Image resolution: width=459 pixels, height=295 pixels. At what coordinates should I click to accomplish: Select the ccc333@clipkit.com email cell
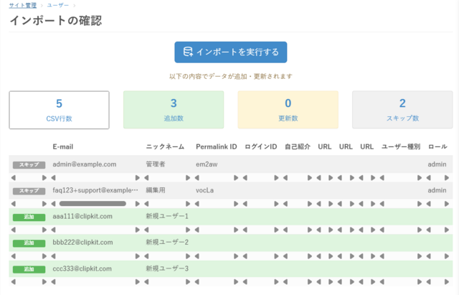pos(82,268)
